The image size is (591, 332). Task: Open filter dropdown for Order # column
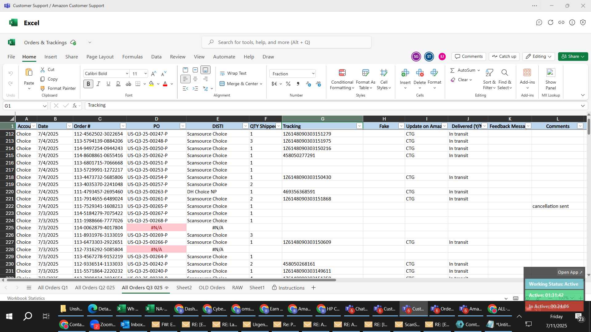[123, 126]
